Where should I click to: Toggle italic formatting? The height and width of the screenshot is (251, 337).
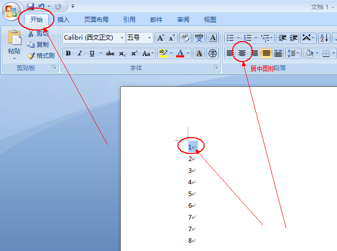click(80, 53)
